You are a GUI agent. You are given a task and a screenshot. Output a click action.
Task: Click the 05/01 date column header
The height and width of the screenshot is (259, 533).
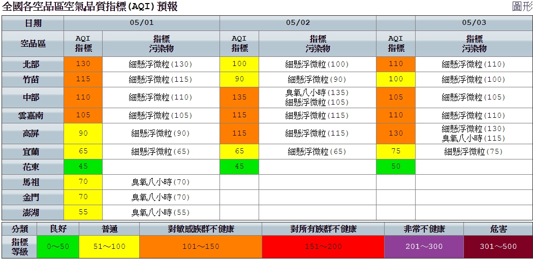coord(142,23)
